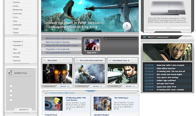Open the Guides menu item

(16, 29)
